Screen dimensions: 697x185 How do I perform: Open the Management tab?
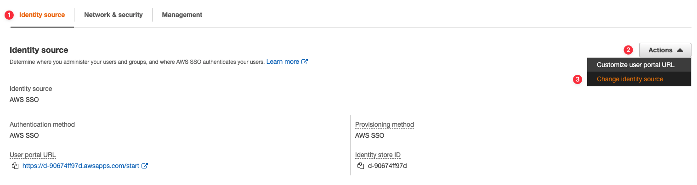click(182, 15)
